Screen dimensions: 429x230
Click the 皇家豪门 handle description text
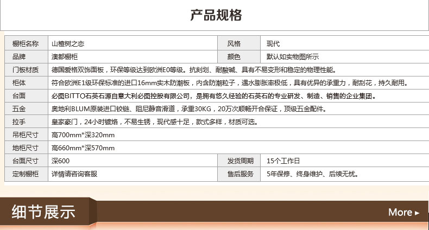[155, 122]
